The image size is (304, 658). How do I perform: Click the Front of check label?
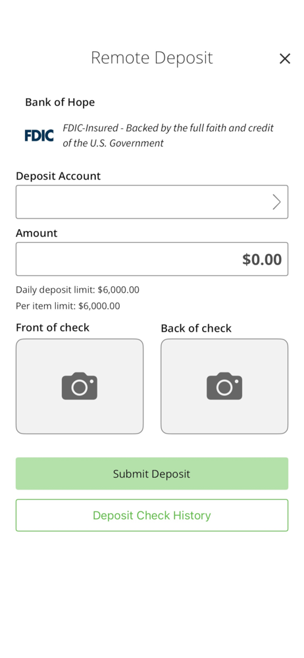(x=53, y=327)
